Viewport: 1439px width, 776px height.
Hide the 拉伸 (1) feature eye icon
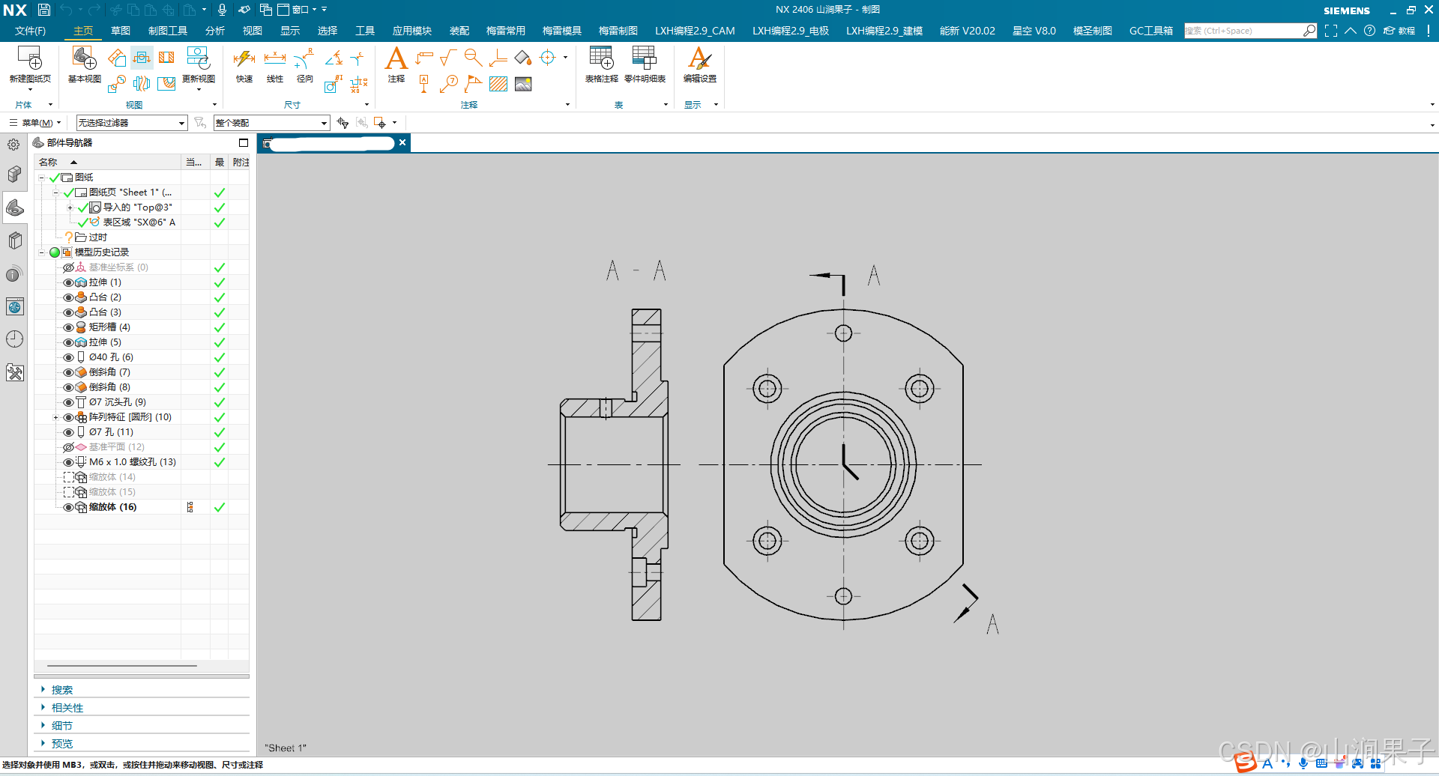point(68,282)
